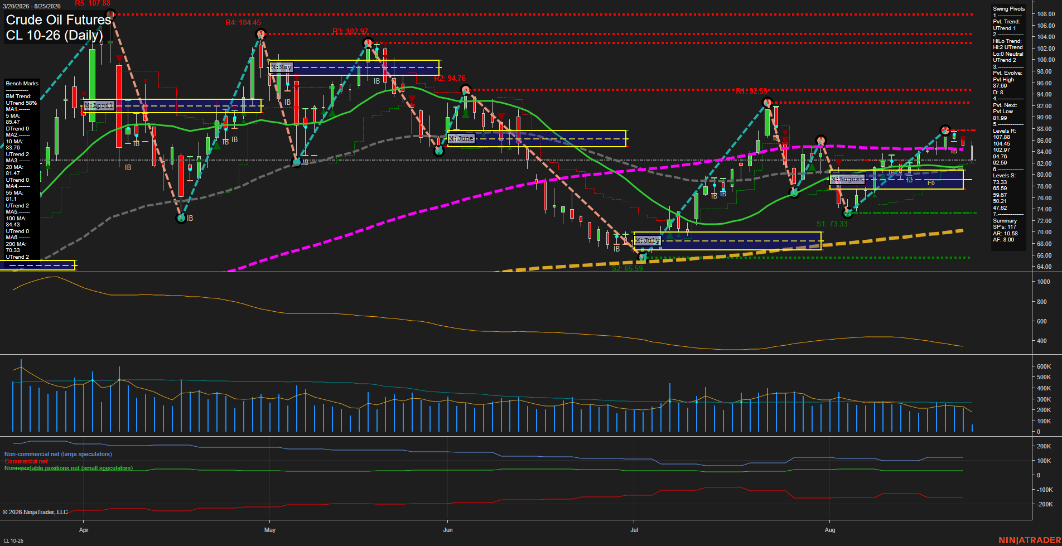The width and height of the screenshot is (1062, 546).
Task: Click the '81.99' pivot low value
Action: tap(1000, 118)
